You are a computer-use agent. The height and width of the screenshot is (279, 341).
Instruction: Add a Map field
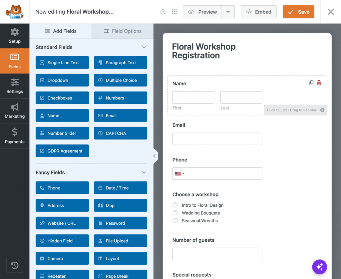[x=121, y=205]
